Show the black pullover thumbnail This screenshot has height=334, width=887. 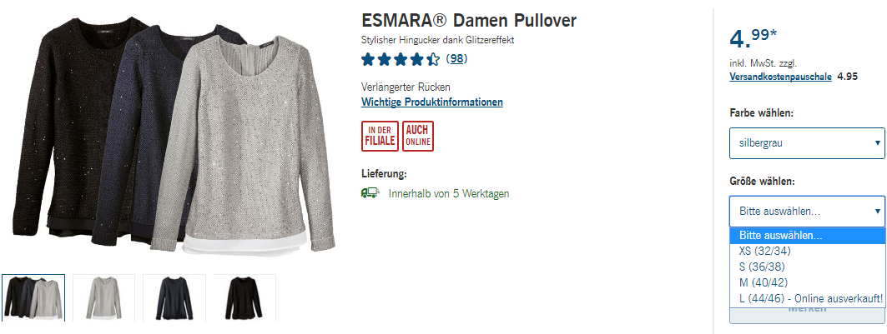[244, 297]
